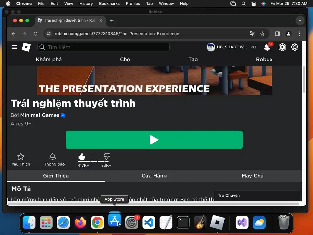313x235 pixels.
Task: Reload the Roblox page
Action: [35, 34]
